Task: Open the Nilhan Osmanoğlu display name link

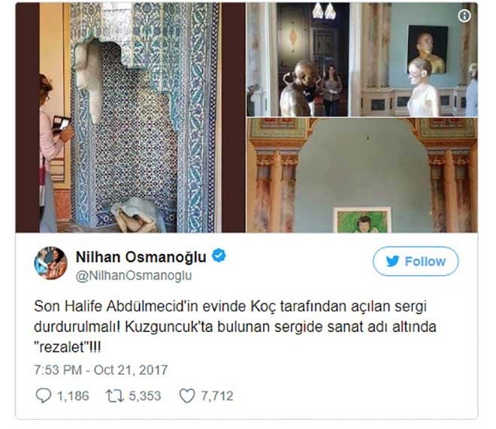Action: 141,257
